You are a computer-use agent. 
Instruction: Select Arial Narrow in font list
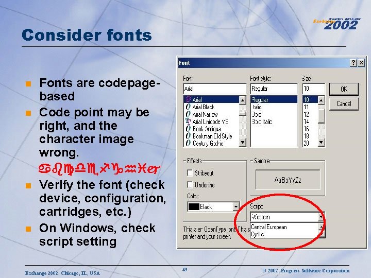click(x=211, y=114)
